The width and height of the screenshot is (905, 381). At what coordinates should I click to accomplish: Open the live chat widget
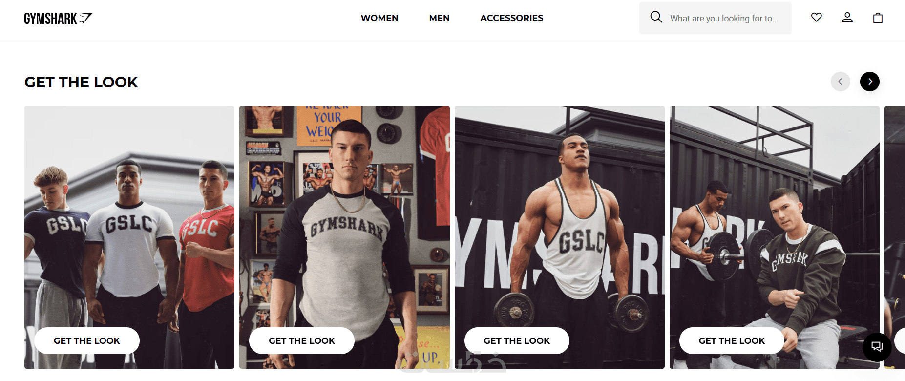tap(877, 347)
